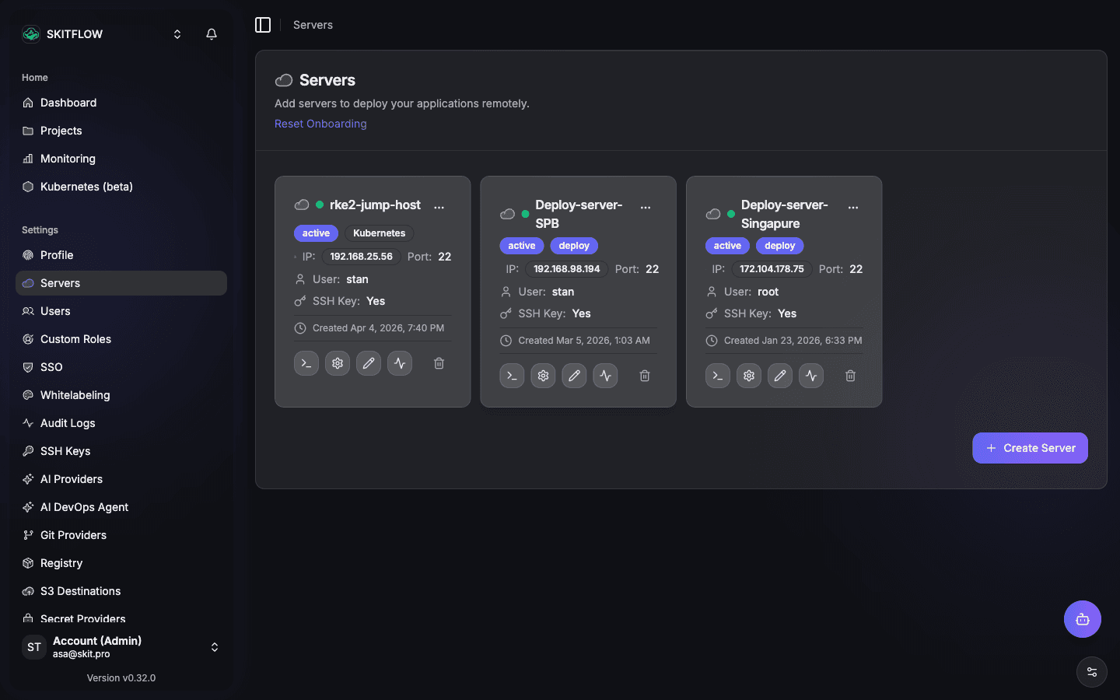Open Users settings

tap(121, 311)
